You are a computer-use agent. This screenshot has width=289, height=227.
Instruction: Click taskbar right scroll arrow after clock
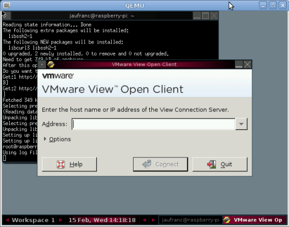coord(154,220)
